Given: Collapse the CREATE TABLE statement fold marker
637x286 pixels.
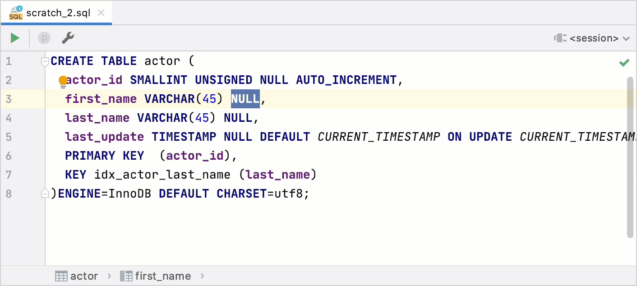Looking at the screenshot, I should pos(45,61).
